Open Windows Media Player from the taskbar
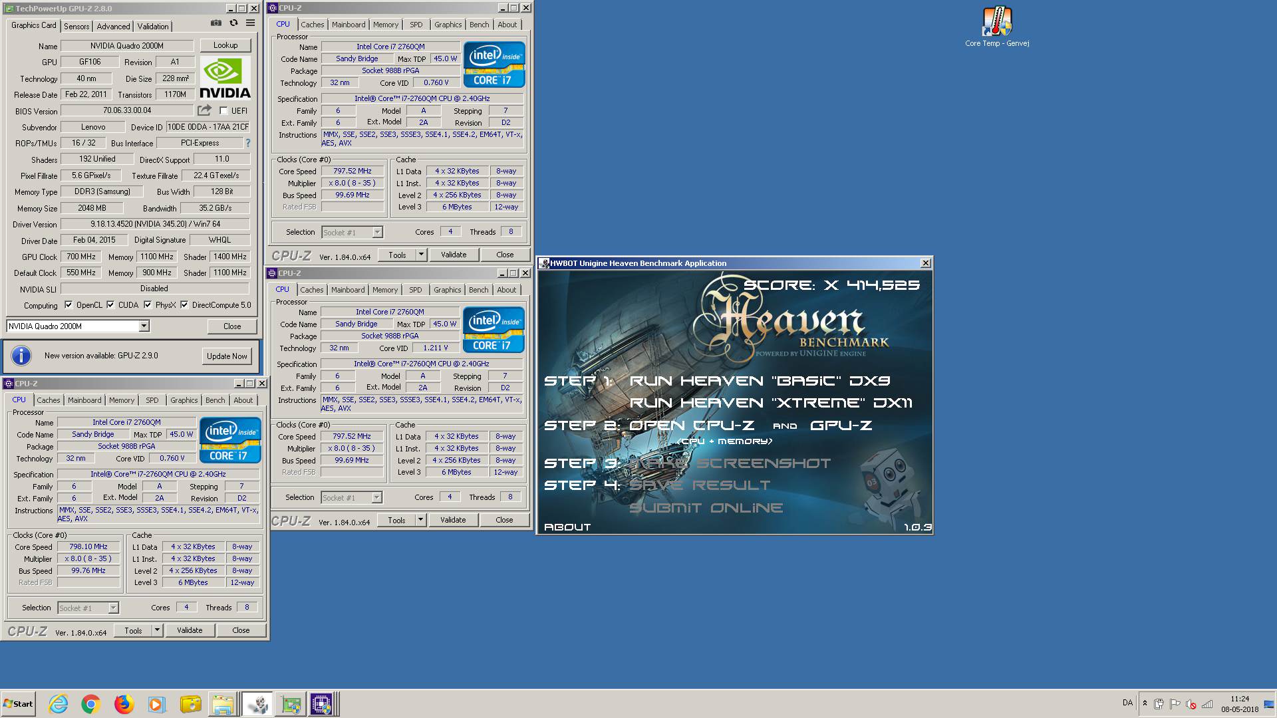 (x=157, y=704)
